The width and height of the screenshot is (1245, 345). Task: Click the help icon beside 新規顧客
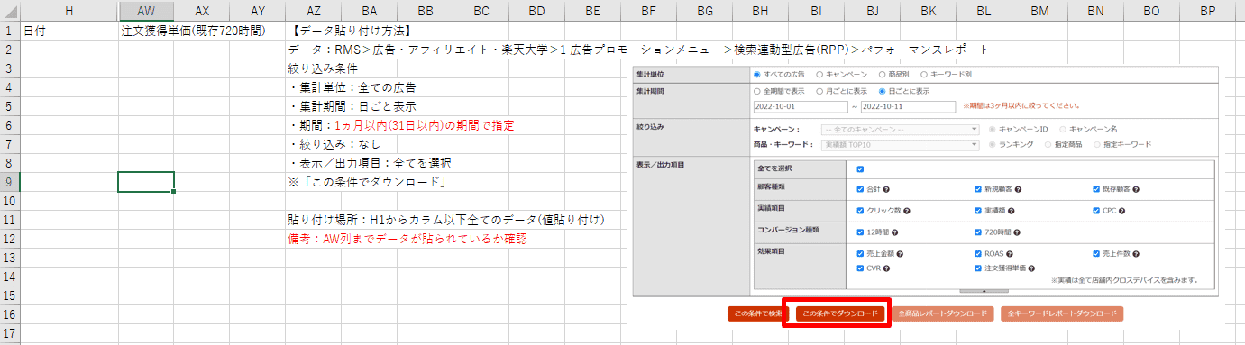tap(1018, 189)
